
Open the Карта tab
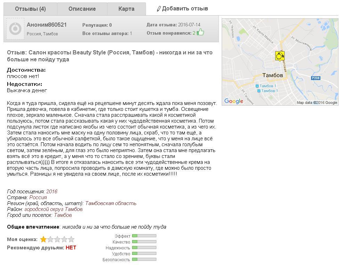126,9
